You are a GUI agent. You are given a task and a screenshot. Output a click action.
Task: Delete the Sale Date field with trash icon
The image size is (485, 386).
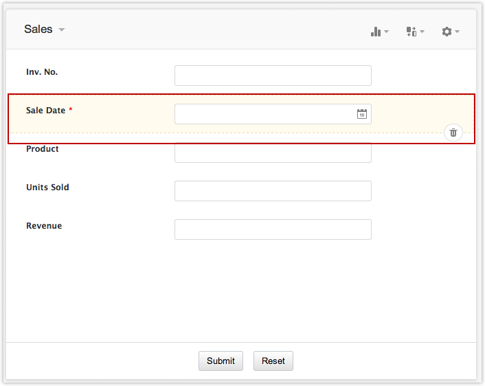point(453,133)
